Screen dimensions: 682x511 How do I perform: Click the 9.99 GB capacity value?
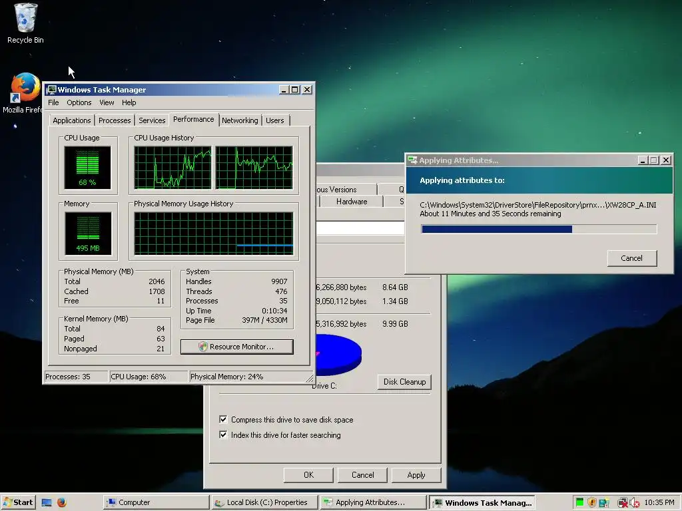click(395, 324)
